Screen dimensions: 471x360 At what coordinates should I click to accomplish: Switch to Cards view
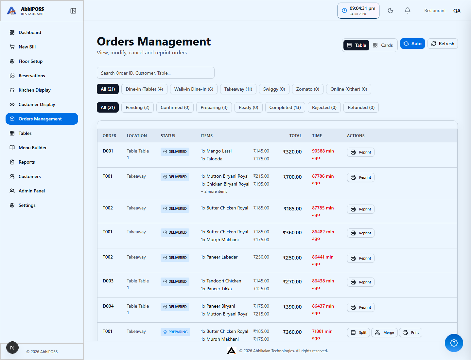[x=383, y=45]
